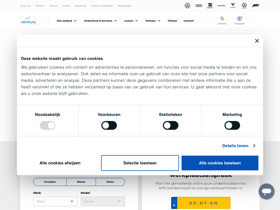The image size is (280, 210).
Task: Open the Cupra brand logo
Action: (233, 6)
